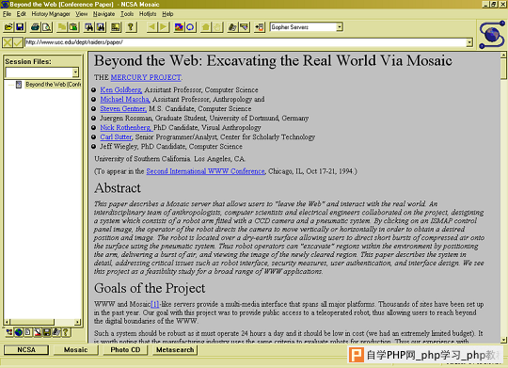This screenshot has height=368, width=508.
Task: Click the globe icon under Session Files
Action: (x=19, y=332)
